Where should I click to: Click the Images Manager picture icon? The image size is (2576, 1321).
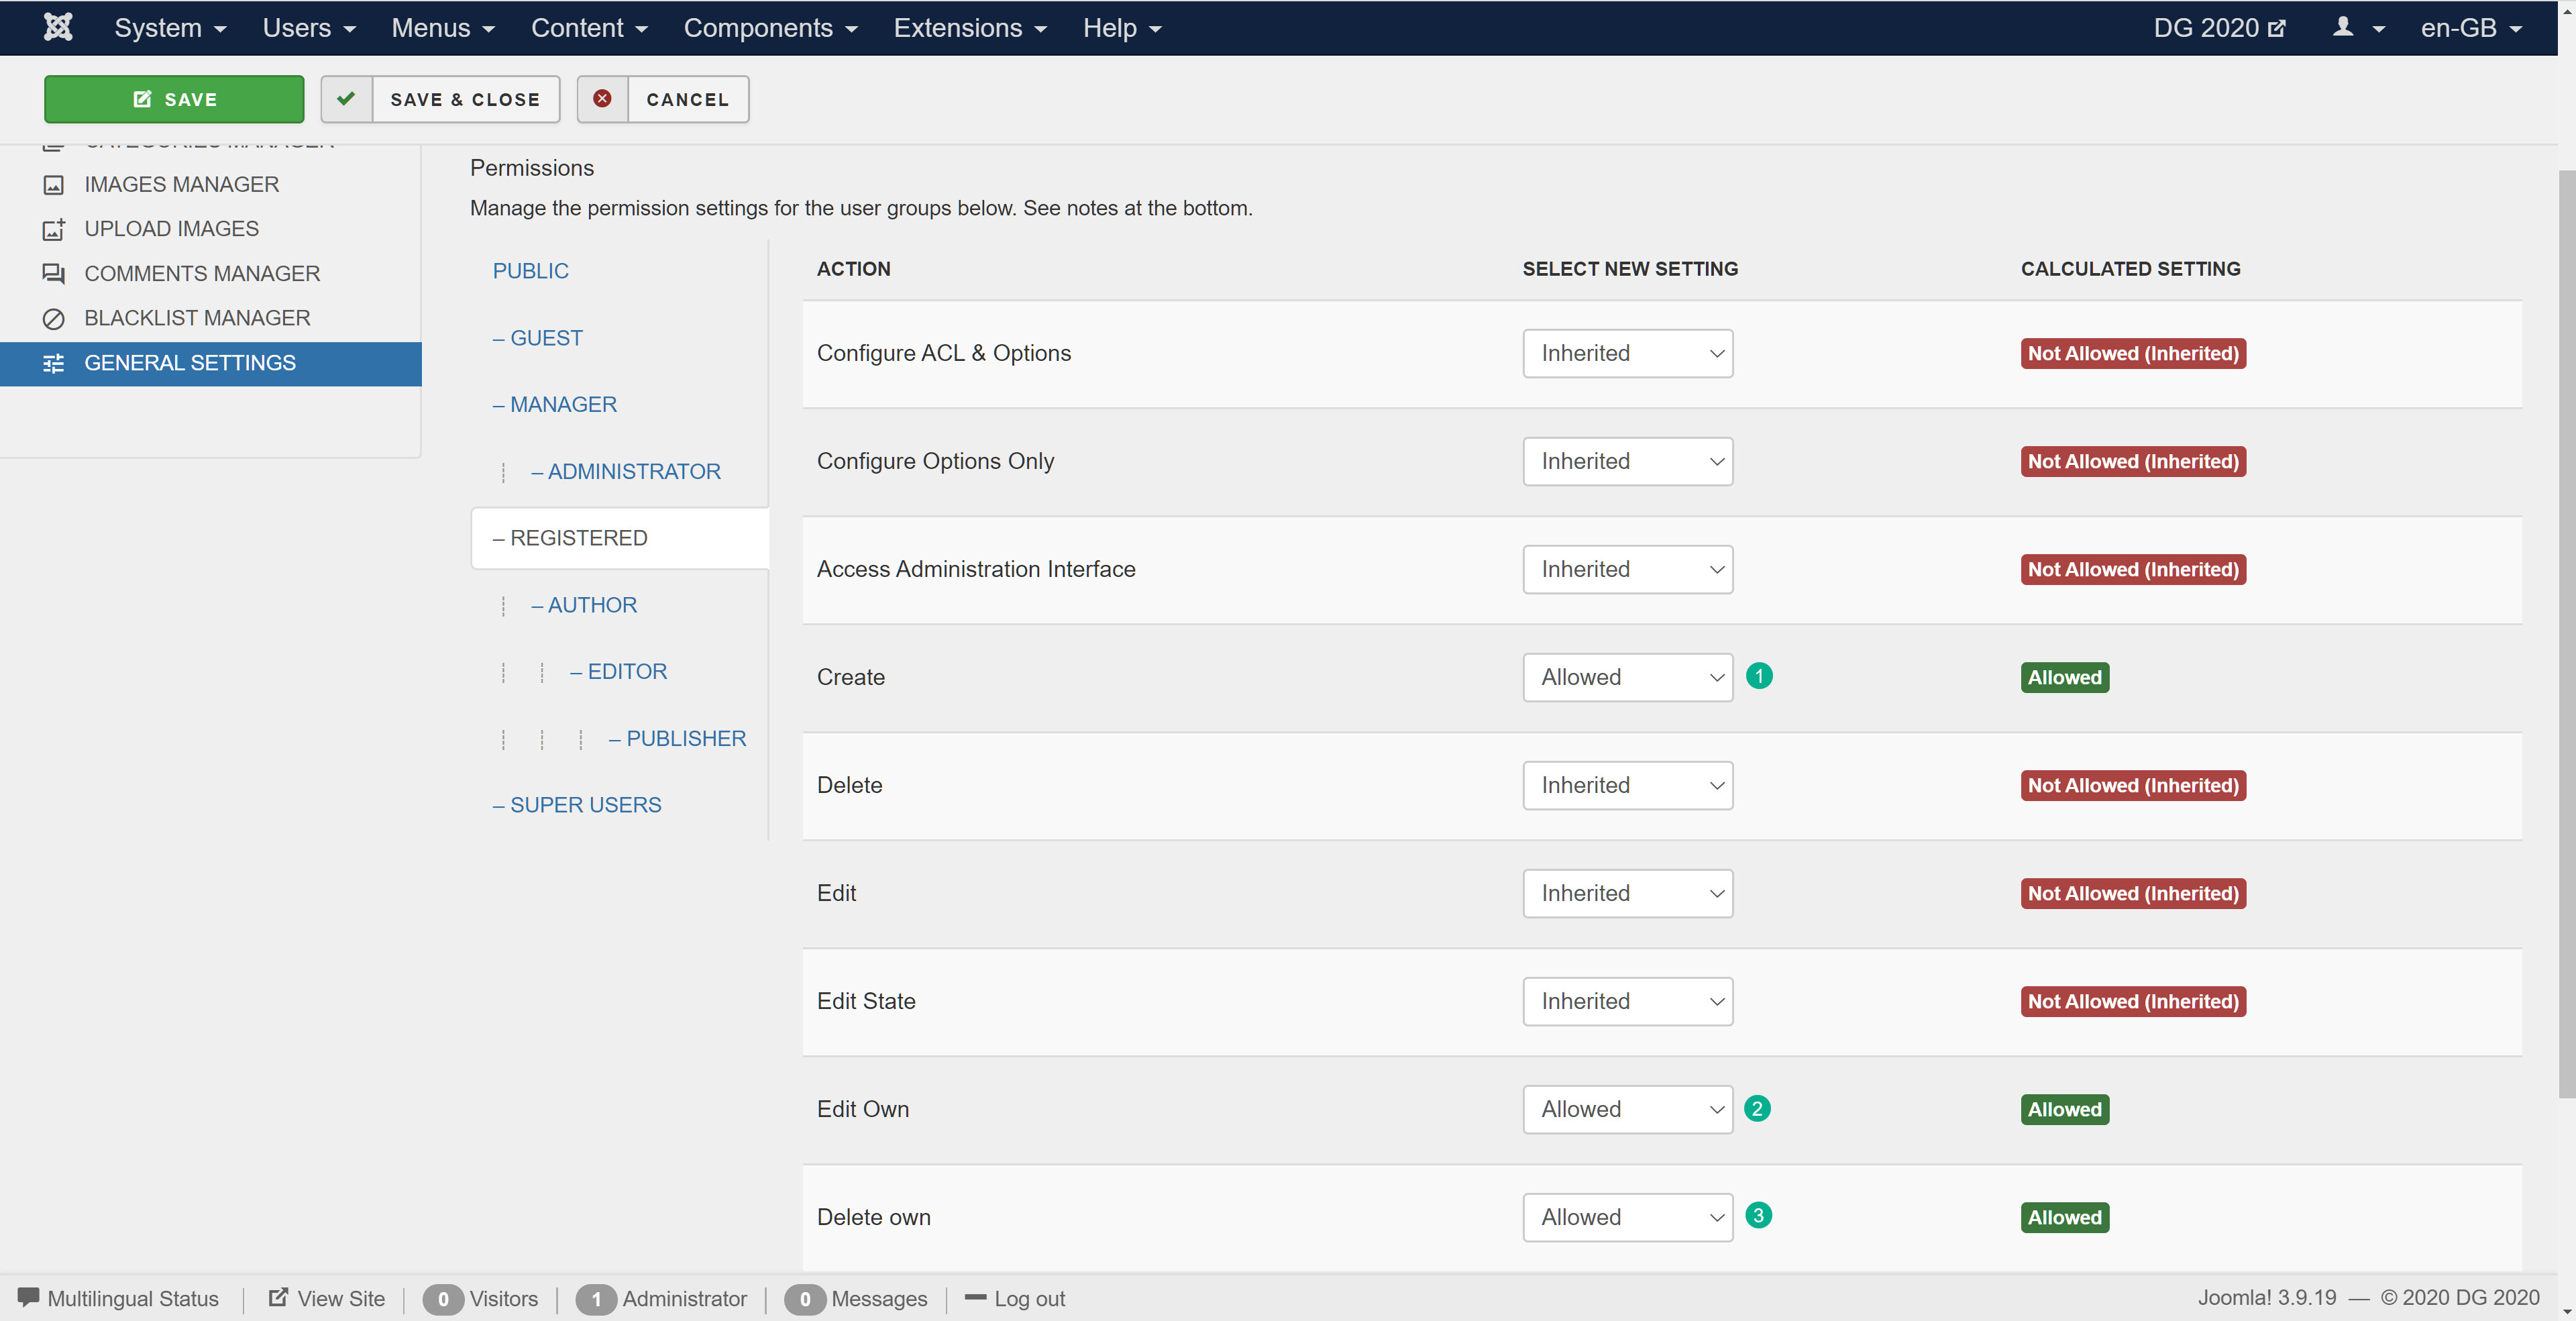pos(54,185)
